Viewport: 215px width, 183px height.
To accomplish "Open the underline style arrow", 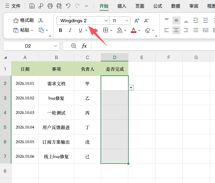I will pos(86,30).
